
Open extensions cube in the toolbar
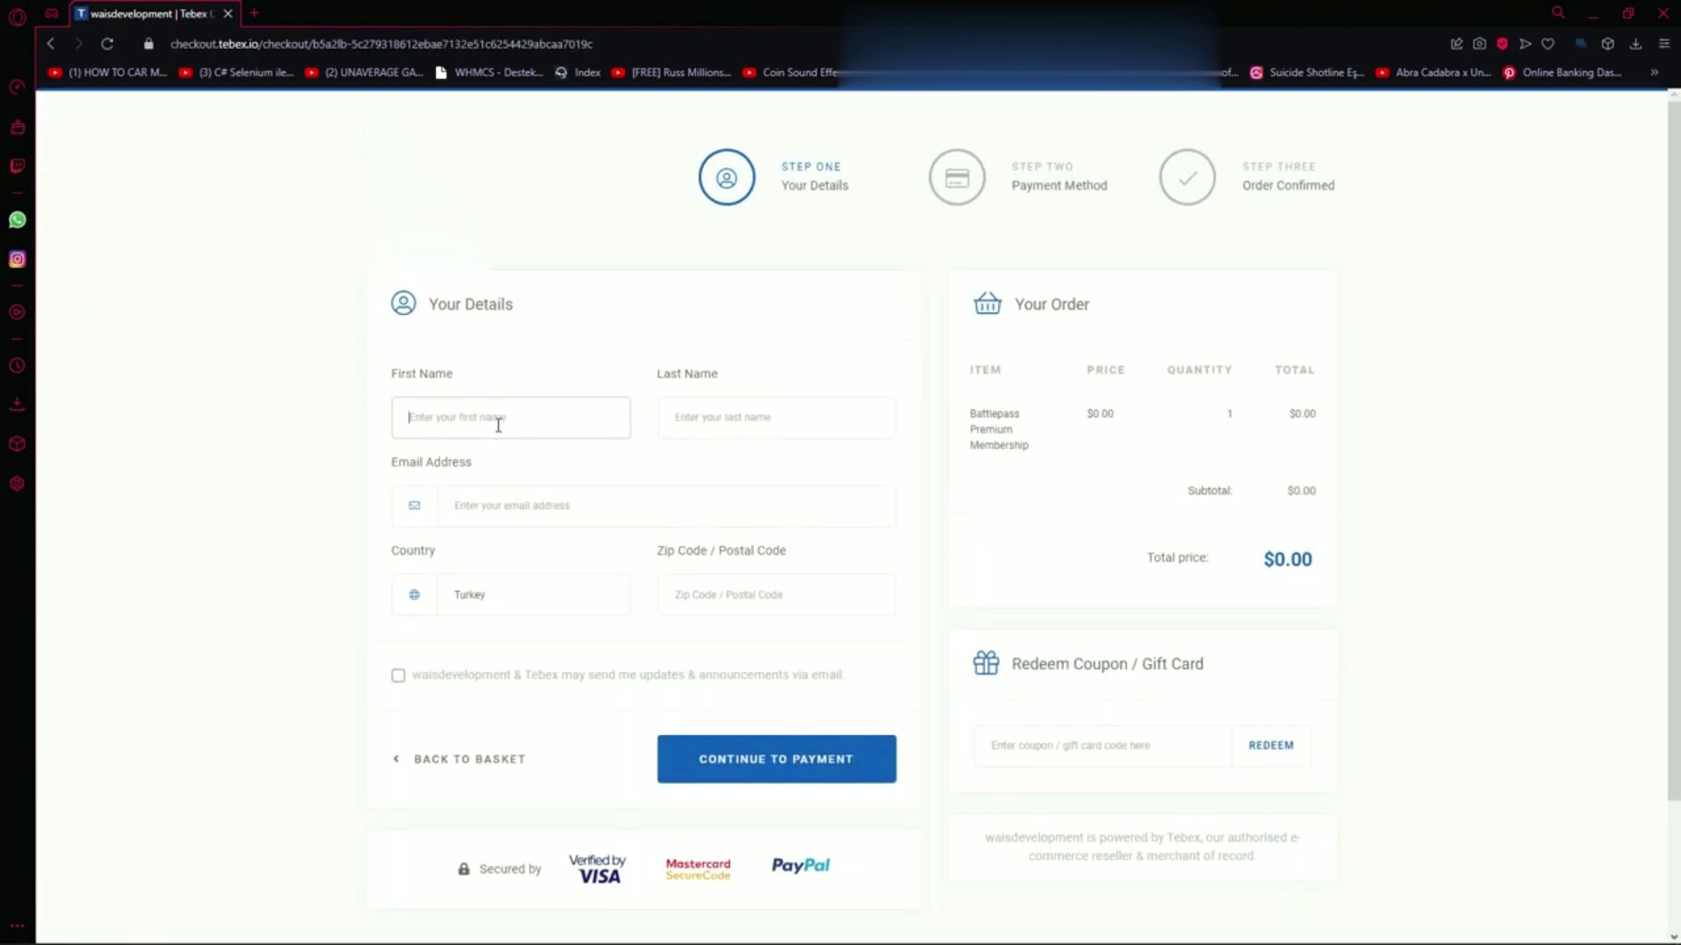1607,44
